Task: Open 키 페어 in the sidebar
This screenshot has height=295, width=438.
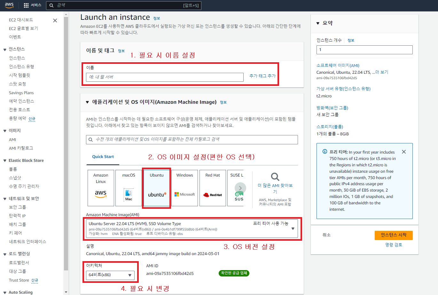Action: (x=16, y=233)
